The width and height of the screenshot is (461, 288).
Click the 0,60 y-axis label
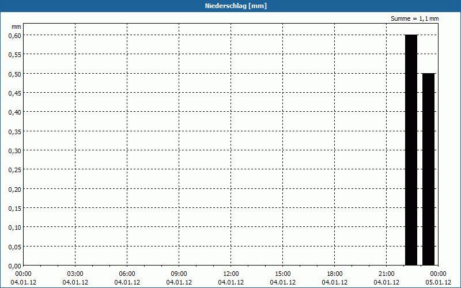click(x=15, y=36)
